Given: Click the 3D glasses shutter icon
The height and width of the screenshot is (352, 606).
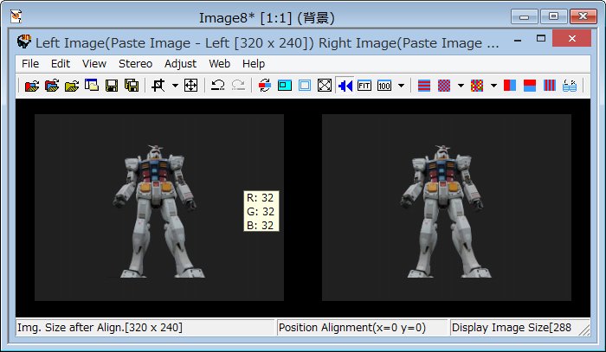Looking at the screenshot, I should 570,86.
